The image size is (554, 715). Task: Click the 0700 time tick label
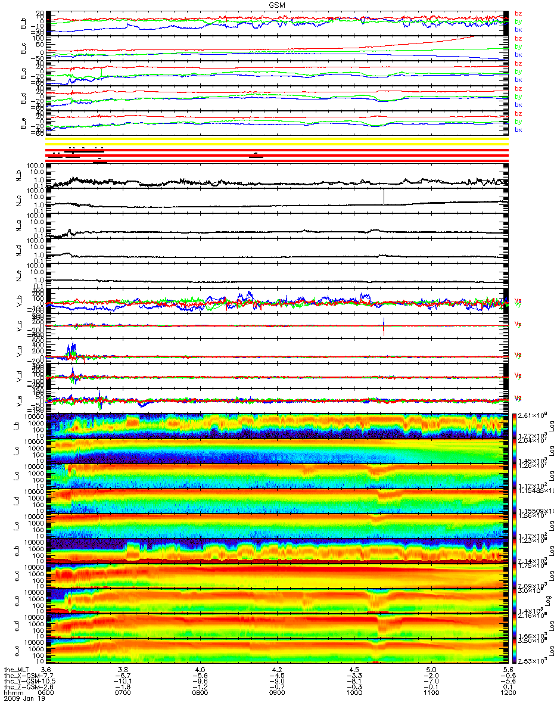tap(123, 693)
